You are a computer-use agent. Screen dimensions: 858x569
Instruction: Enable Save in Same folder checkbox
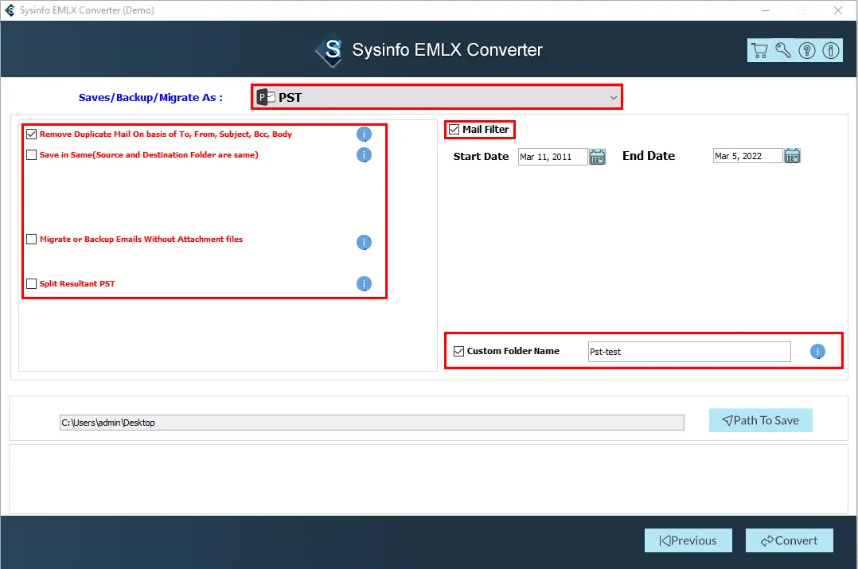[x=32, y=155]
